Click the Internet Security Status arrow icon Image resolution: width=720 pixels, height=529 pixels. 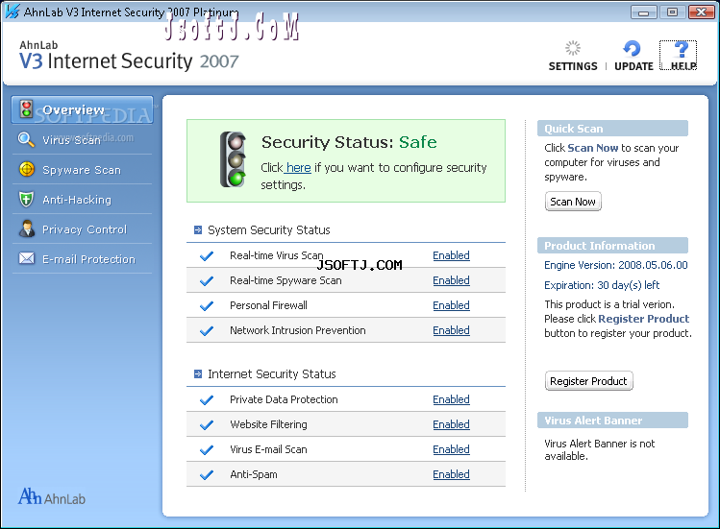tap(198, 373)
